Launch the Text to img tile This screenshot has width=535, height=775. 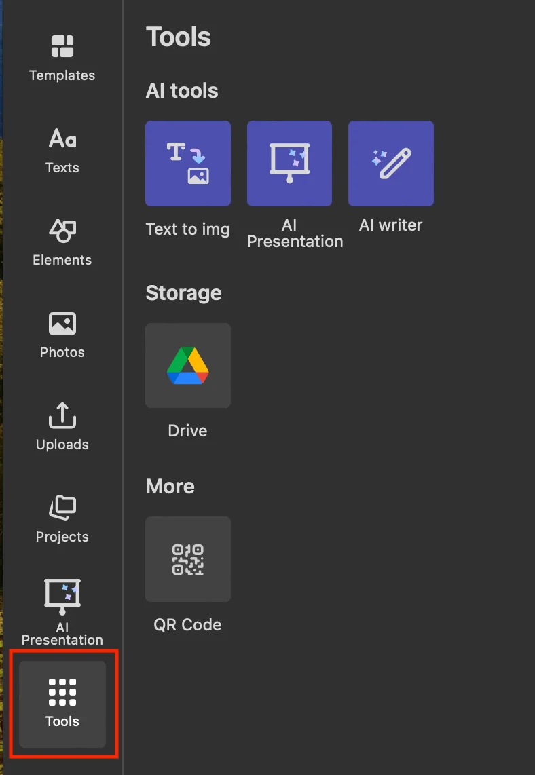188,164
